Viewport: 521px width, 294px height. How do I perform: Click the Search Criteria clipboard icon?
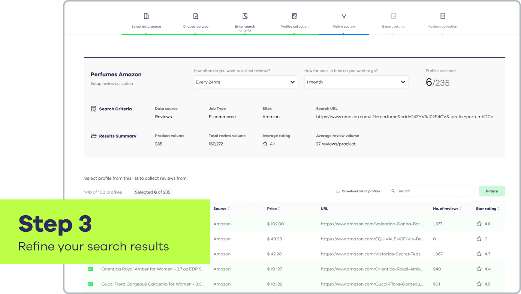(x=93, y=108)
